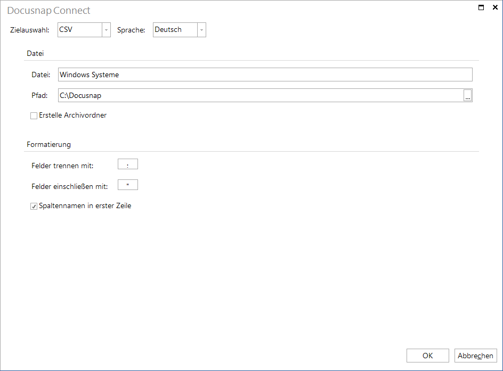
Task: Click the Datei field with Windows Systeme
Action: pyautogui.click(x=265, y=75)
